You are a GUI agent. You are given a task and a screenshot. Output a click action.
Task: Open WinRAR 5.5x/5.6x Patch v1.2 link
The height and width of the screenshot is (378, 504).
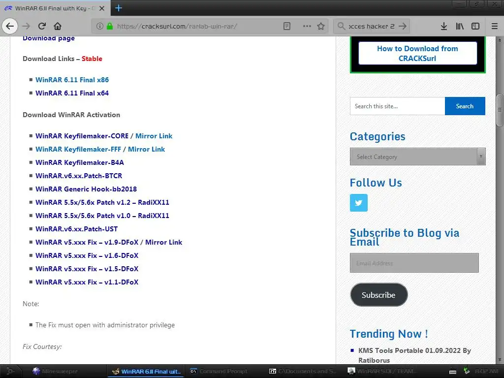(x=102, y=202)
